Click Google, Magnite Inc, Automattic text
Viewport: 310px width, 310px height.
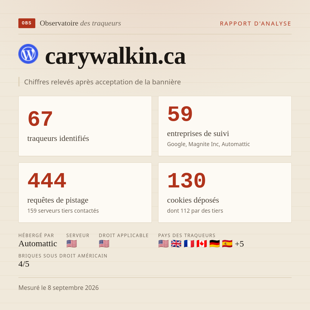click(x=208, y=144)
